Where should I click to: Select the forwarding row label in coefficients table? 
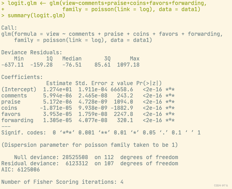[17, 120]
